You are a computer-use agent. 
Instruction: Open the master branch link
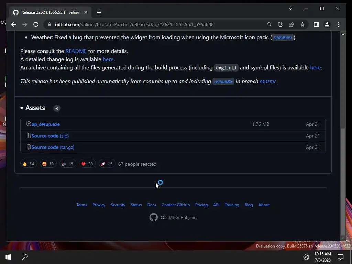[267, 81]
